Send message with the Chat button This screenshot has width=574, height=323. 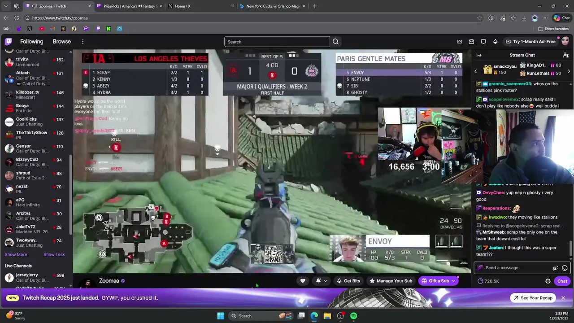pyautogui.click(x=562, y=281)
